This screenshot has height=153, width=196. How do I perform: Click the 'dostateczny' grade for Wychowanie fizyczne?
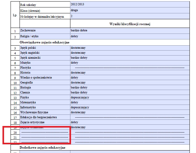click(x=130, y=112)
